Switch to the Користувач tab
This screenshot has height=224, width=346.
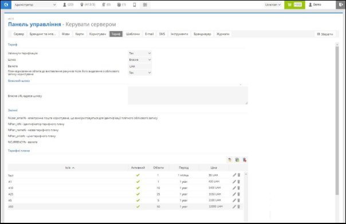click(97, 34)
